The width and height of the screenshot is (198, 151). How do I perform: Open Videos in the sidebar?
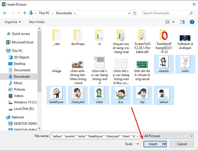16,96
